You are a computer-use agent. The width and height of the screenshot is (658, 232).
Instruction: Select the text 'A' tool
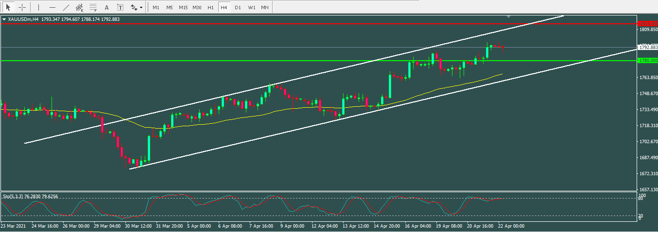pyautogui.click(x=107, y=7)
